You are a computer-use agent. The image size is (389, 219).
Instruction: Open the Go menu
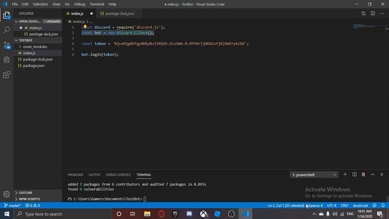67,4
